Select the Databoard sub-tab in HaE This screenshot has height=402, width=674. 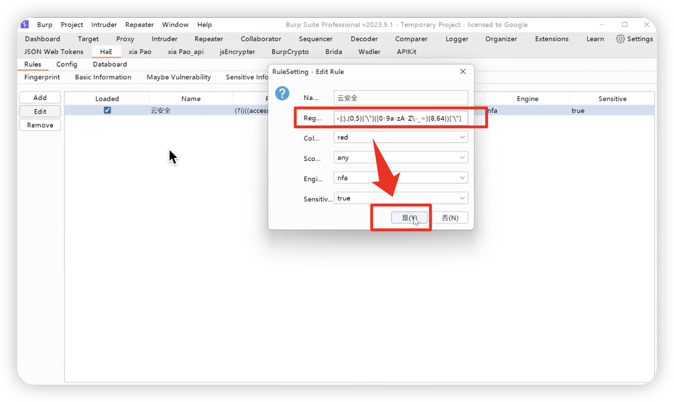coord(110,64)
